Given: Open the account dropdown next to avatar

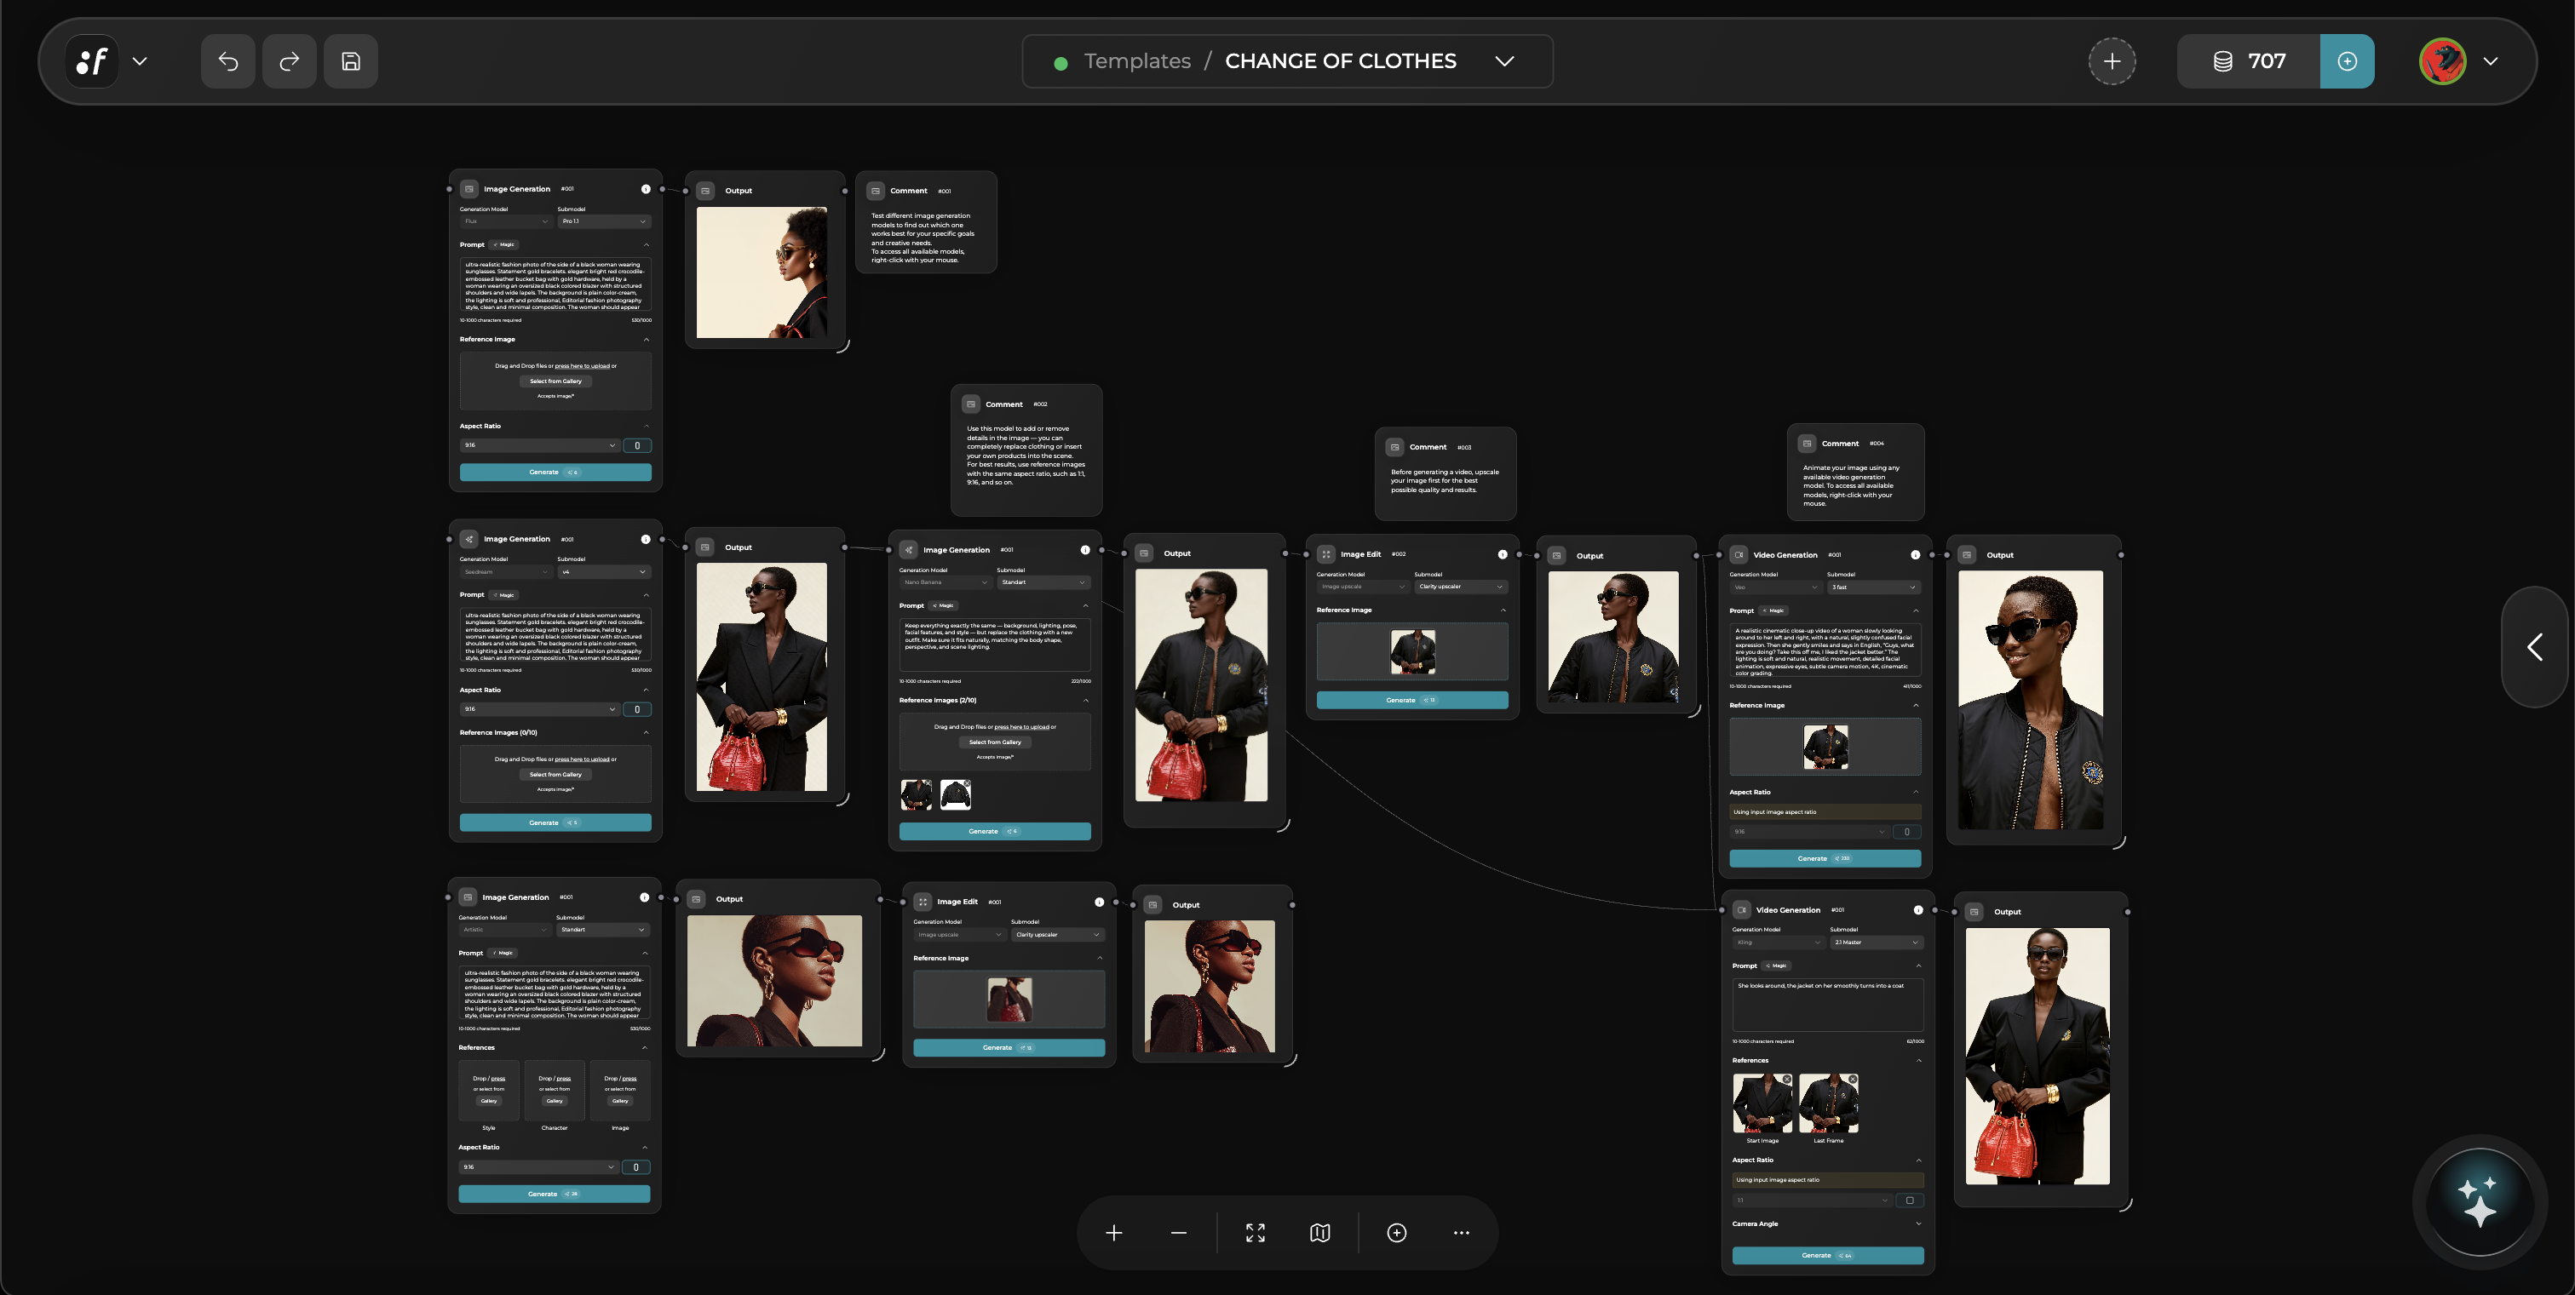Looking at the screenshot, I should 2491,61.
